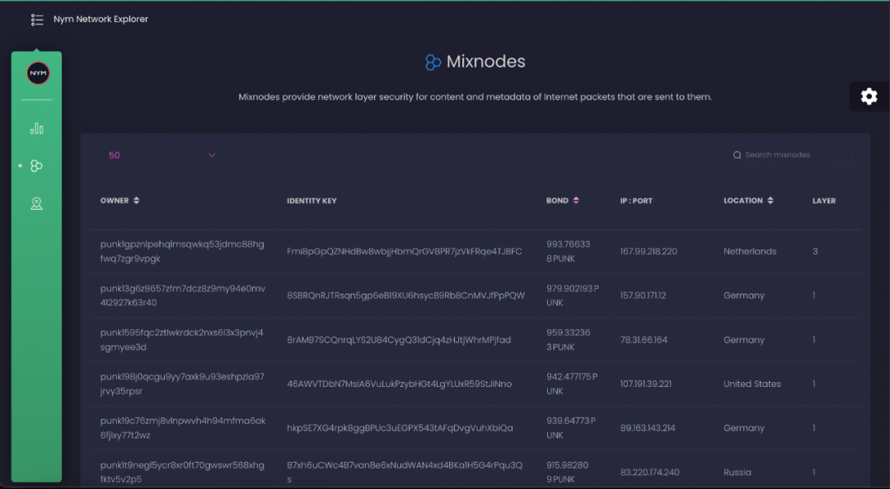Image resolution: width=890 pixels, height=489 pixels.
Task: Click the Mixnodes page heading
Action: [486, 62]
